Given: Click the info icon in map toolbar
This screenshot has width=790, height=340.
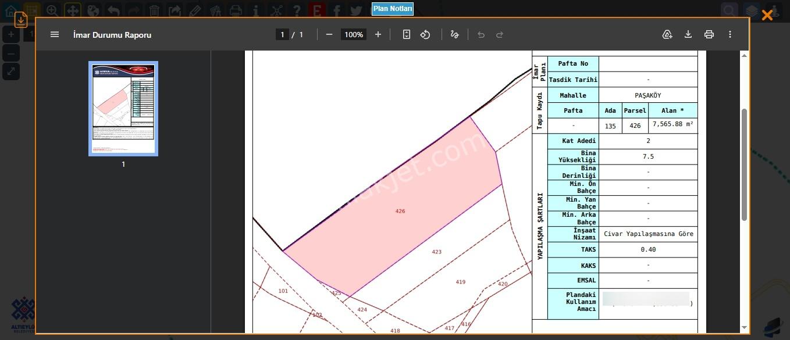Looking at the screenshot, I should pyautogui.click(x=256, y=10).
